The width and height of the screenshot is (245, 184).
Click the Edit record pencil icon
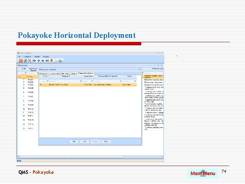[25, 61]
